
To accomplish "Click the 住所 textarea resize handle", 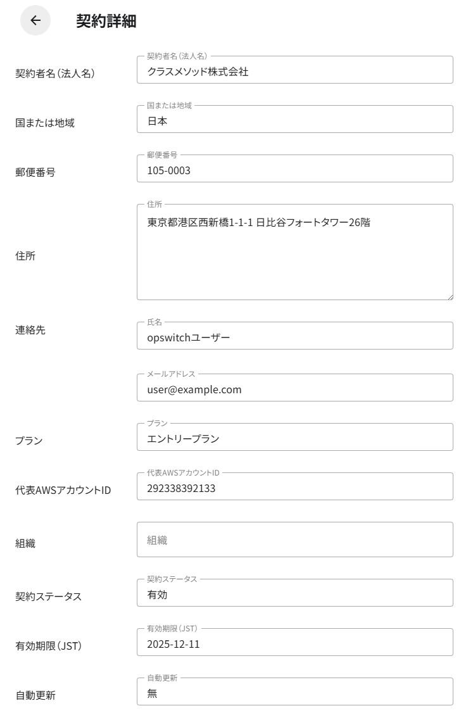I will 450,296.
